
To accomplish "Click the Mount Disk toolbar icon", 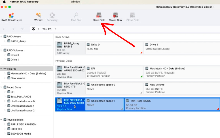I will click(x=115, y=17).
